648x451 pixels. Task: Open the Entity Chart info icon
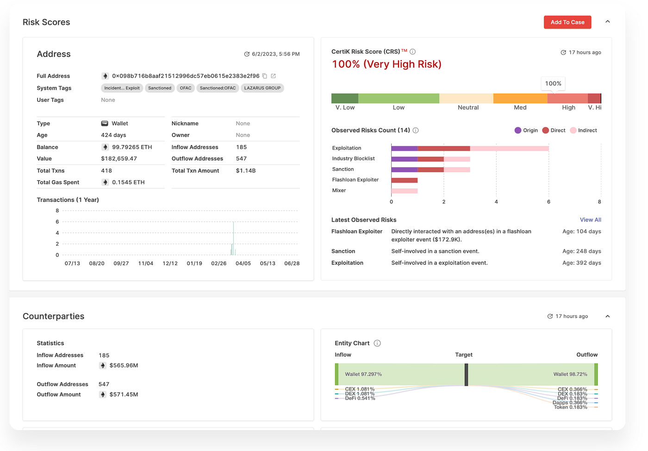click(x=377, y=343)
